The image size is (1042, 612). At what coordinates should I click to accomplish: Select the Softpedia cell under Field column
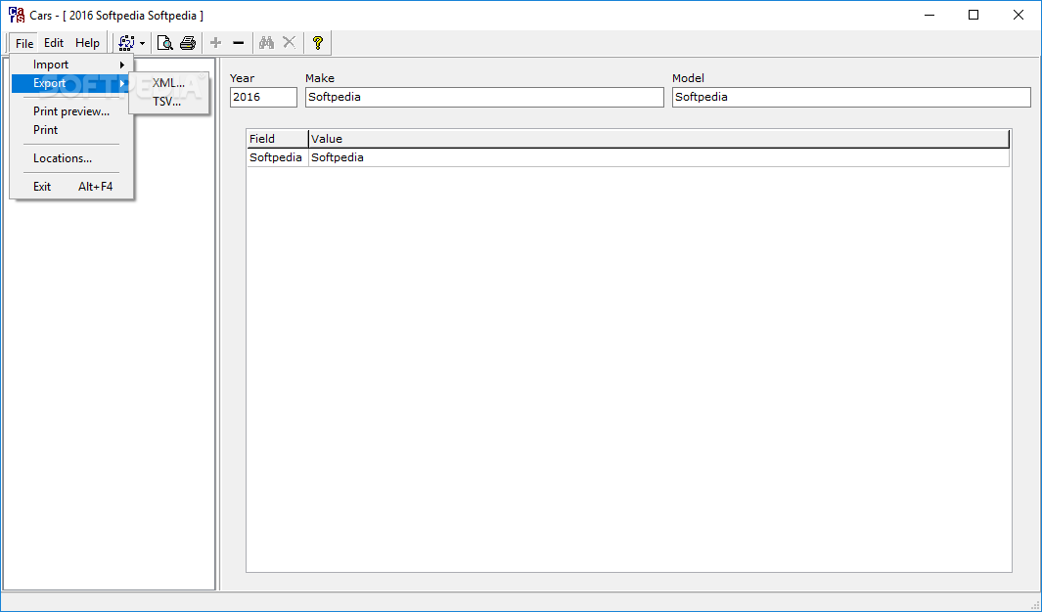tap(278, 157)
